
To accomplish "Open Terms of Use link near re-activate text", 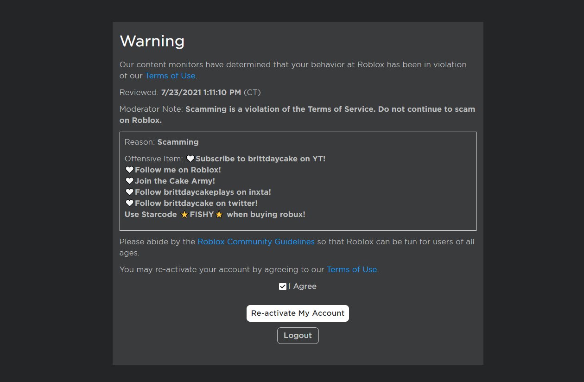I will click(x=352, y=269).
